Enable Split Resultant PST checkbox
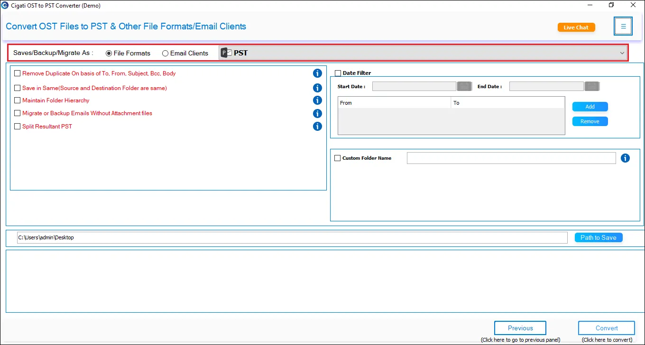The width and height of the screenshot is (645, 345). (18, 127)
